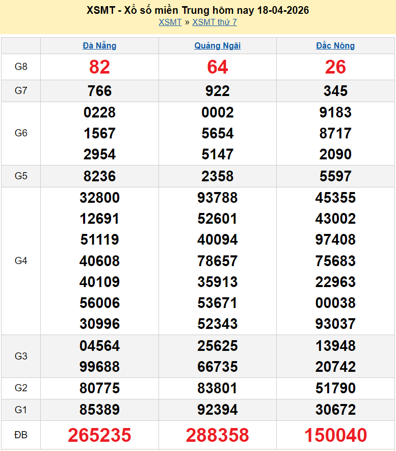Click the G7 number 766
The image size is (396, 451).
click(99, 91)
